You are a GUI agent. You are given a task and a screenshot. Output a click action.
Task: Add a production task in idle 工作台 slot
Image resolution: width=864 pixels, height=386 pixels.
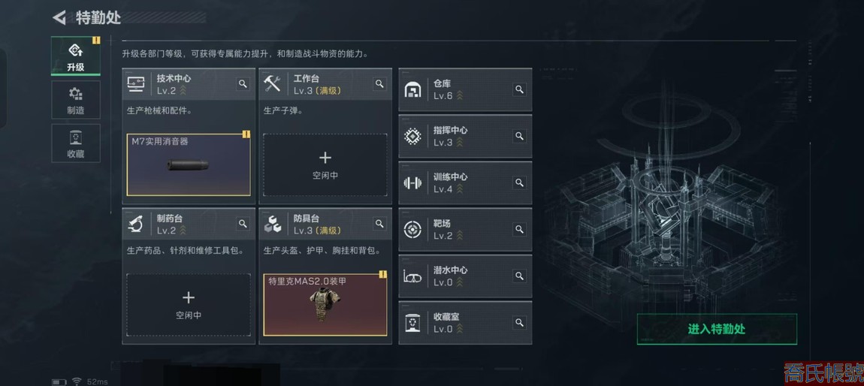coord(325,164)
